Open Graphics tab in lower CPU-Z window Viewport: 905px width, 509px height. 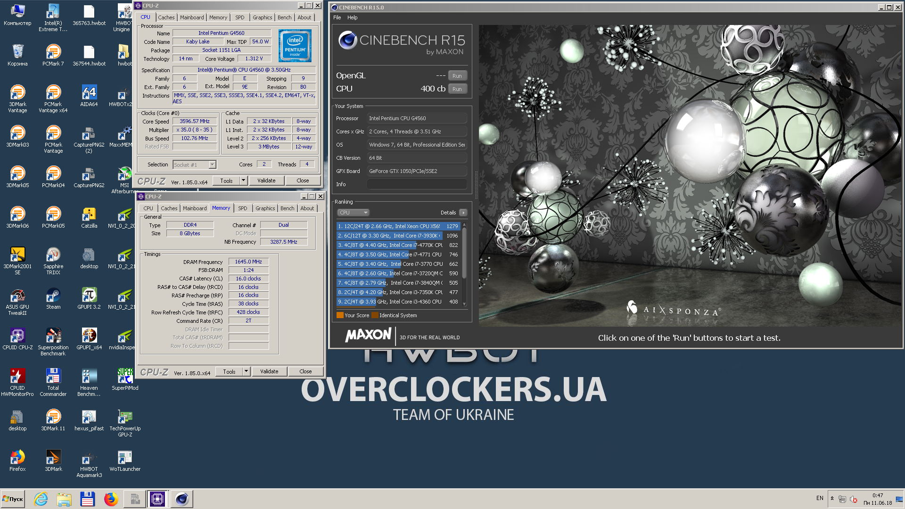(x=265, y=208)
